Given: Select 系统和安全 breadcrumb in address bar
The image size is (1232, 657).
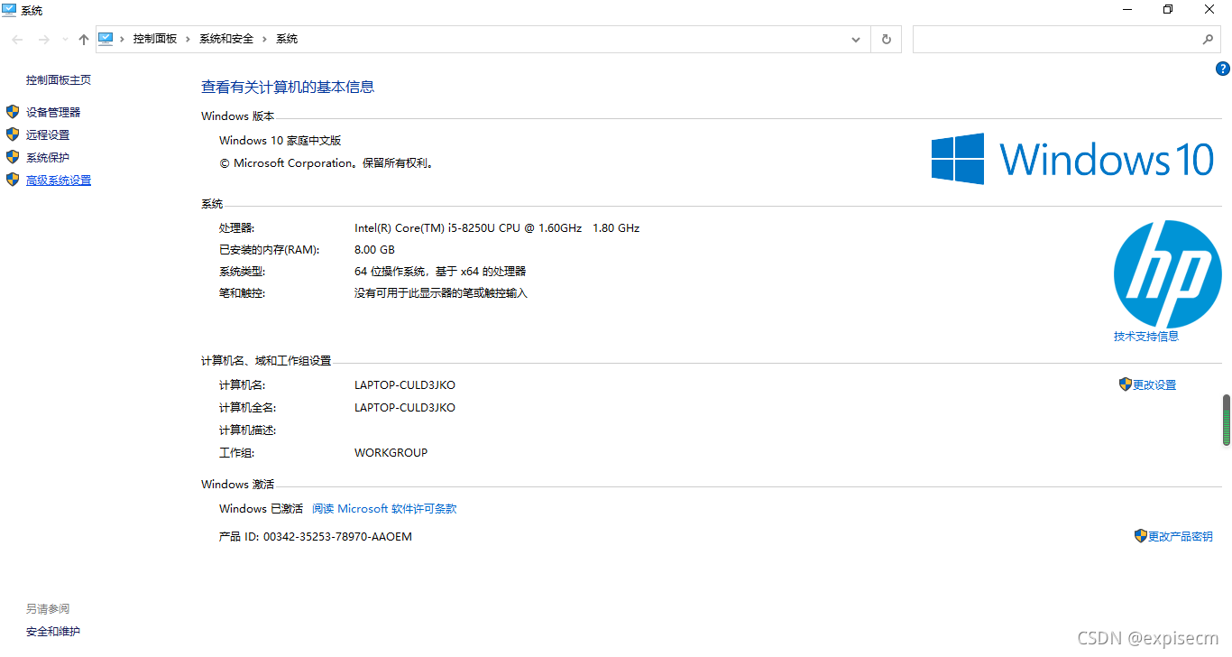Looking at the screenshot, I should pyautogui.click(x=226, y=39).
